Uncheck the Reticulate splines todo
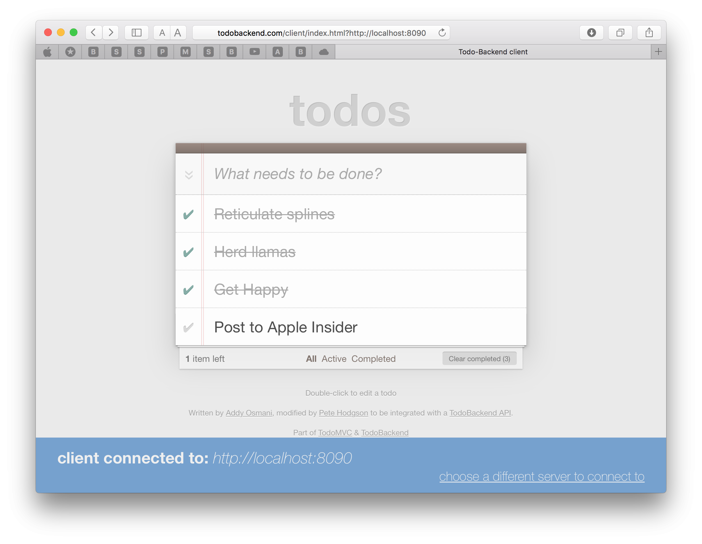The image size is (702, 544). pyautogui.click(x=188, y=214)
